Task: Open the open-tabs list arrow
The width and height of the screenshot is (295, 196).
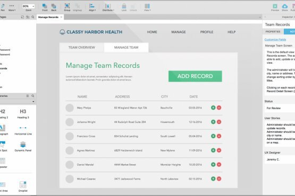Action: coord(260,17)
